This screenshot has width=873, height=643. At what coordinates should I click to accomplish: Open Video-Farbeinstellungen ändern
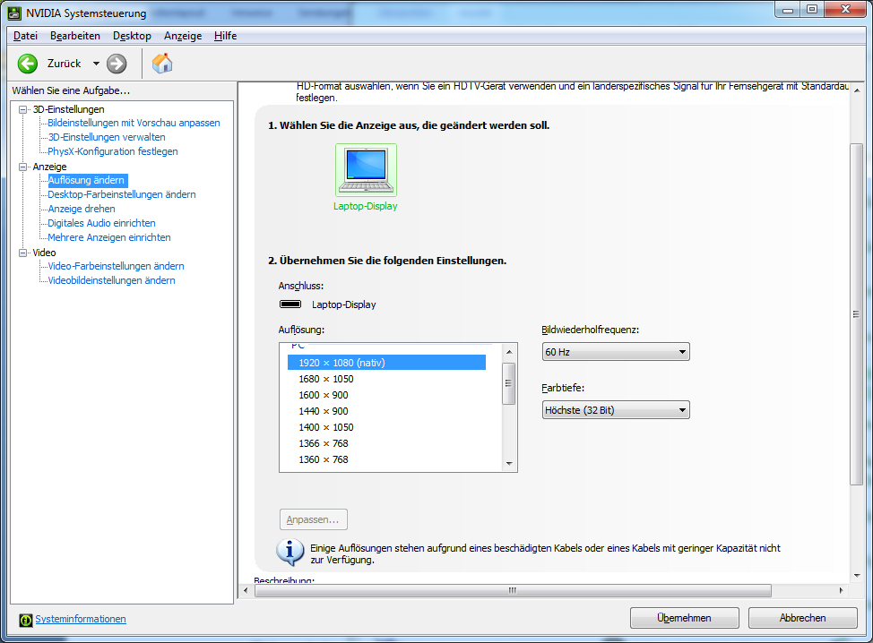pyautogui.click(x=116, y=267)
